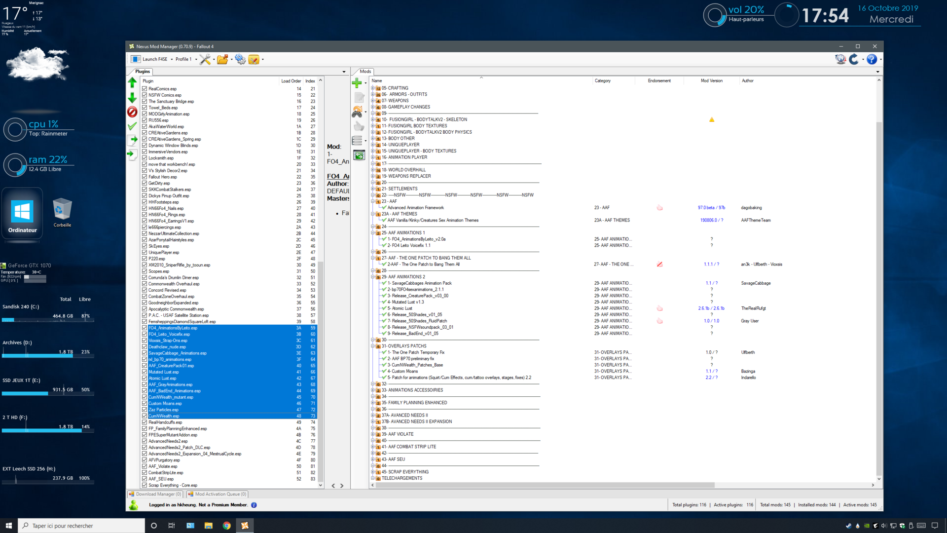Toggle the RealHandcuffs.esp plugin checkbox

click(x=145, y=422)
